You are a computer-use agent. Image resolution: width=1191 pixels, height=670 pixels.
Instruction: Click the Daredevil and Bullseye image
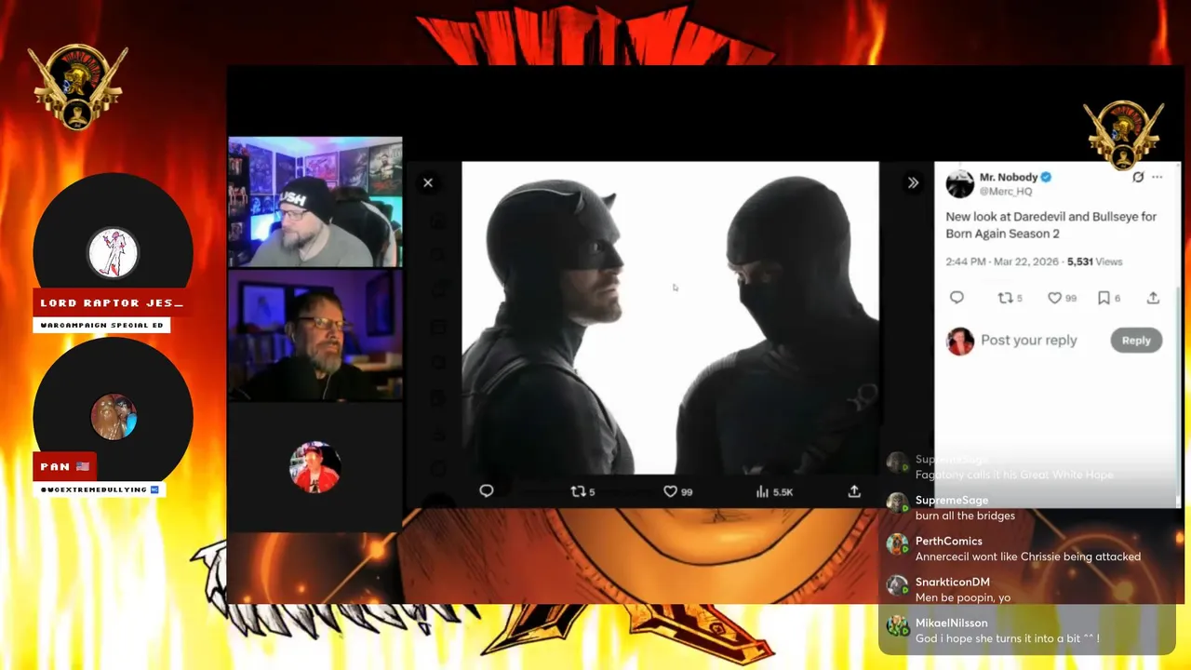670,318
